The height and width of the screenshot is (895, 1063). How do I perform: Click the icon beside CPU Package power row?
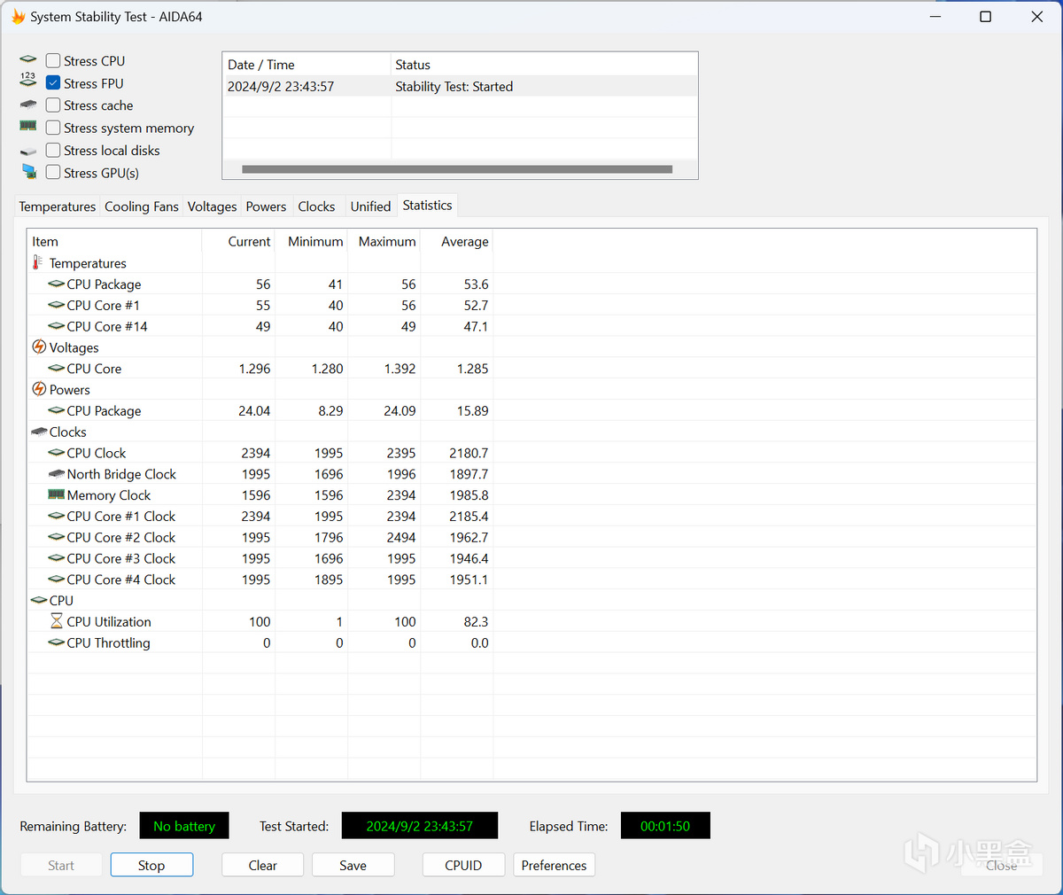pos(57,410)
